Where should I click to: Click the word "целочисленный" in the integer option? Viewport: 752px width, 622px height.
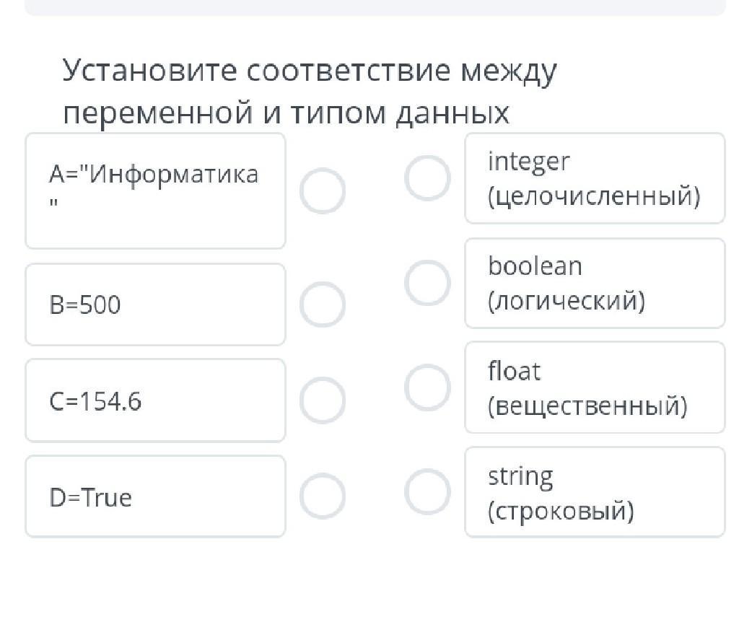594,196
